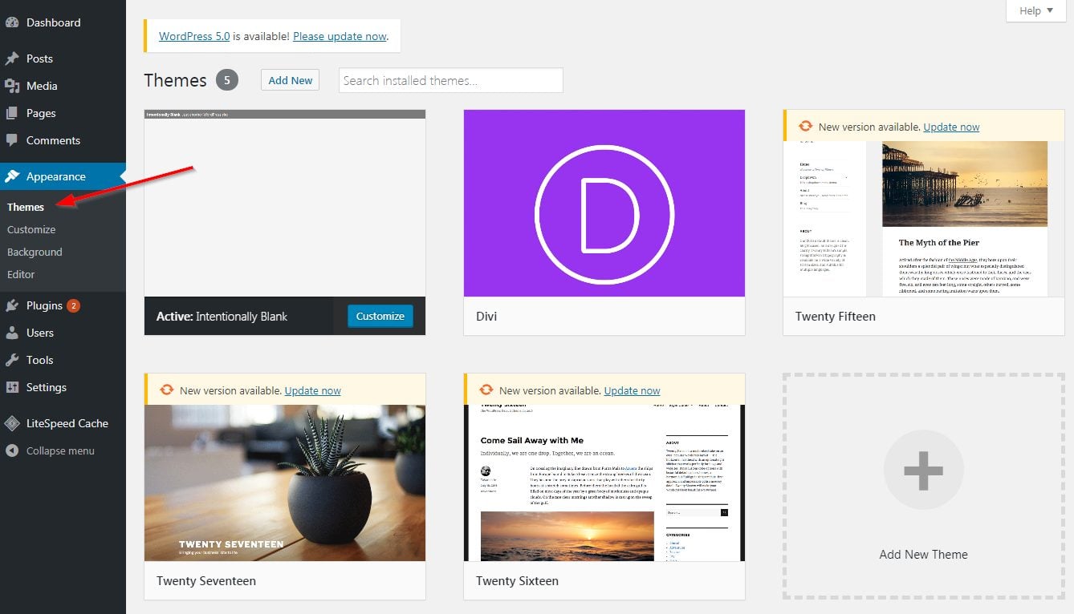Viewport: 1074px width, 614px height.
Task: Follow the WordPress 5.0 link
Action: click(x=194, y=36)
